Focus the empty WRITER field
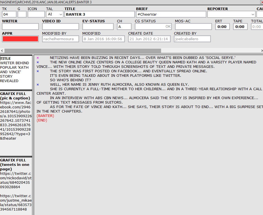The image size is (263, 215). pos(20,27)
